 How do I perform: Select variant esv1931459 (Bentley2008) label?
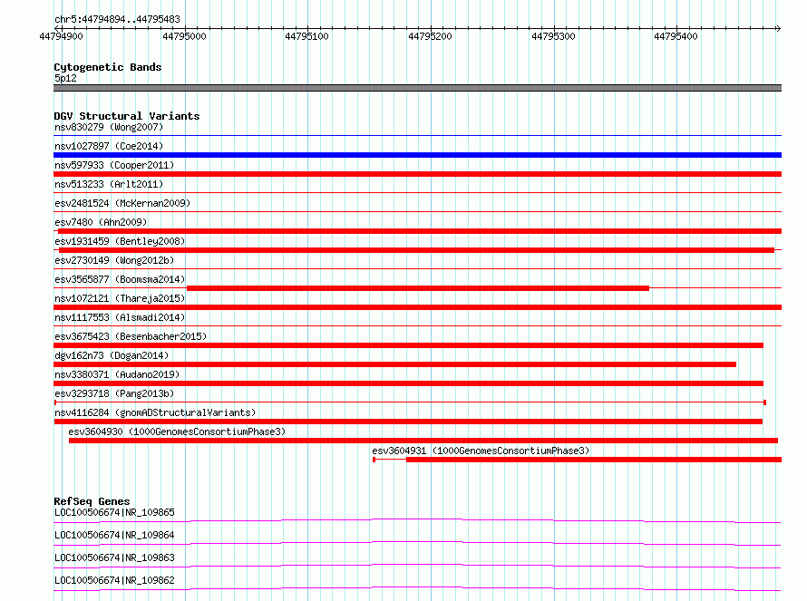pos(120,241)
